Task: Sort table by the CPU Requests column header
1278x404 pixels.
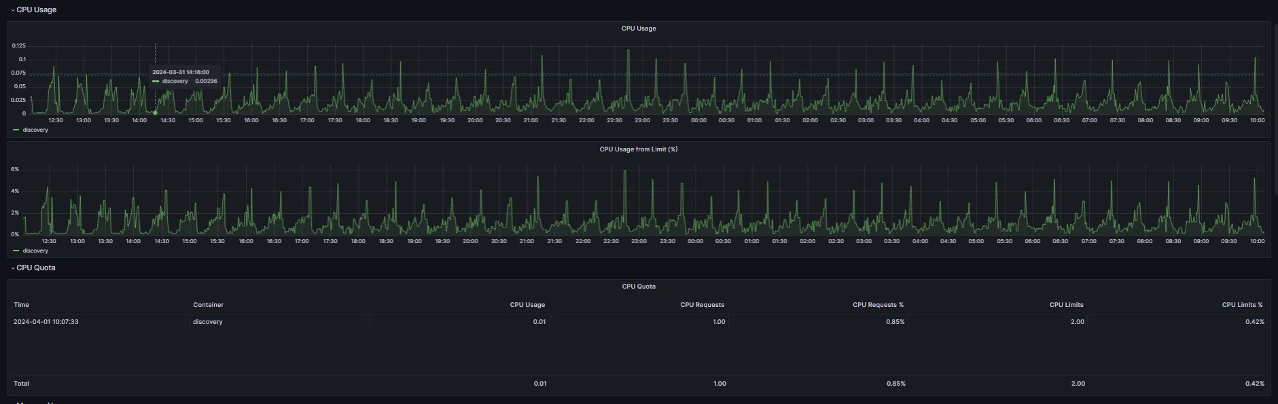Action: click(x=703, y=305)
